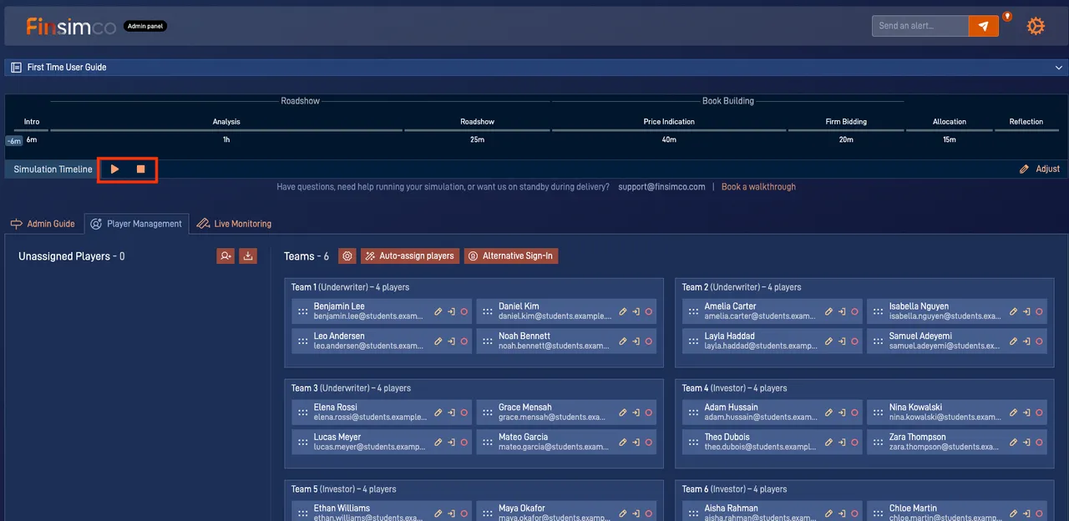Focus the Send an alert input field
The width and height of the screenshot is (1069, 521).
tap(920, 26)
